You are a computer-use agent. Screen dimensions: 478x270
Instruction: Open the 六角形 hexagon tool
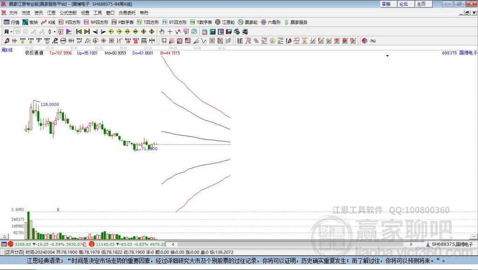pos(271,22)
